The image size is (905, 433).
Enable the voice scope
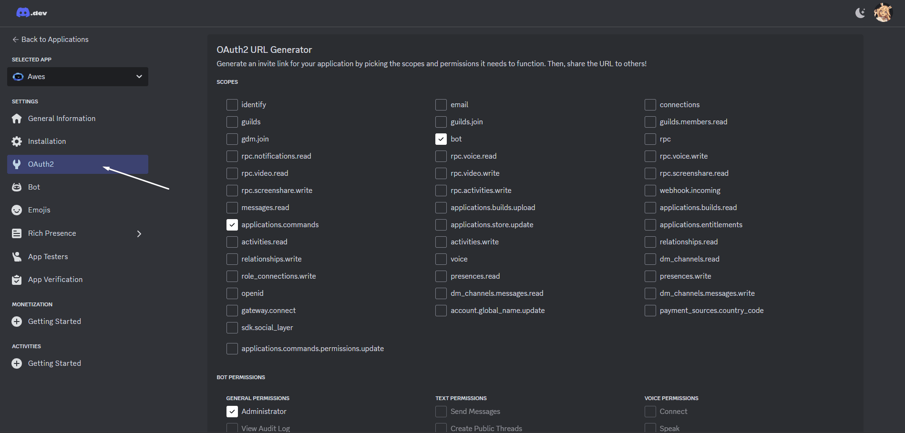click(x=441, y=259)
